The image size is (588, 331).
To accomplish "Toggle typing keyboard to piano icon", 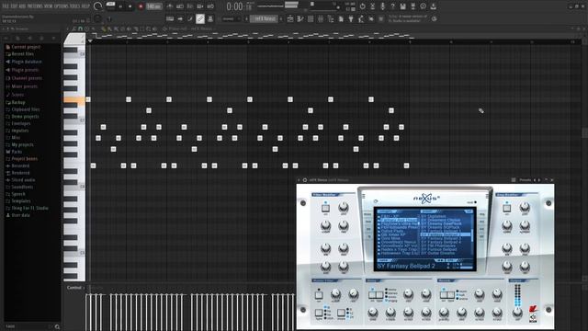I will [170, 18].
